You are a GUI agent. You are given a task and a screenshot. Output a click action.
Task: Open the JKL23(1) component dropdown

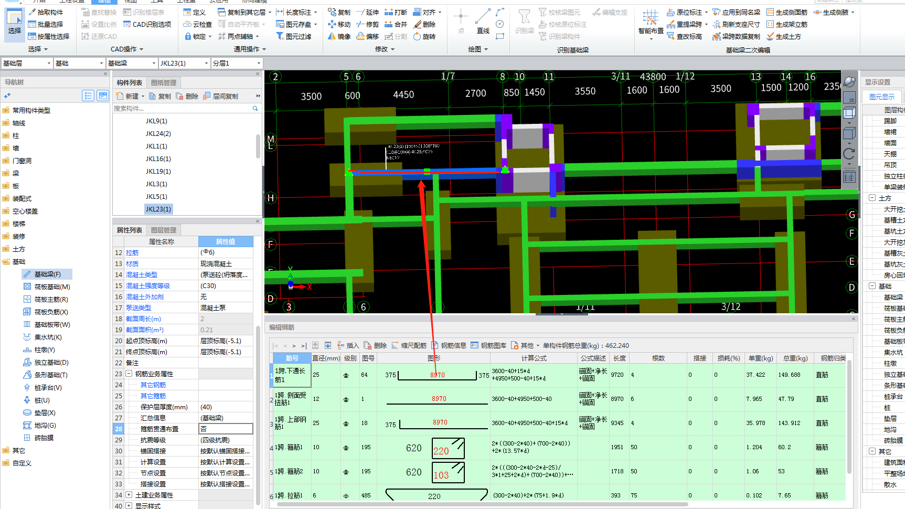tap(184, 63)
